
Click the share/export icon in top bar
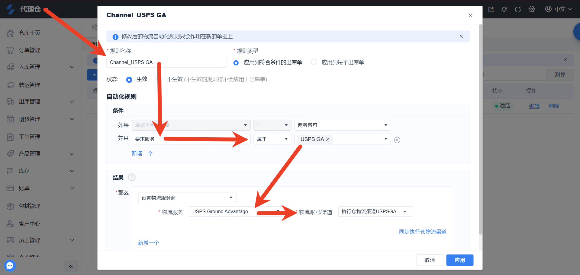[491, 9]
